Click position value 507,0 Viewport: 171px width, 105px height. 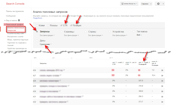point(141,81)
